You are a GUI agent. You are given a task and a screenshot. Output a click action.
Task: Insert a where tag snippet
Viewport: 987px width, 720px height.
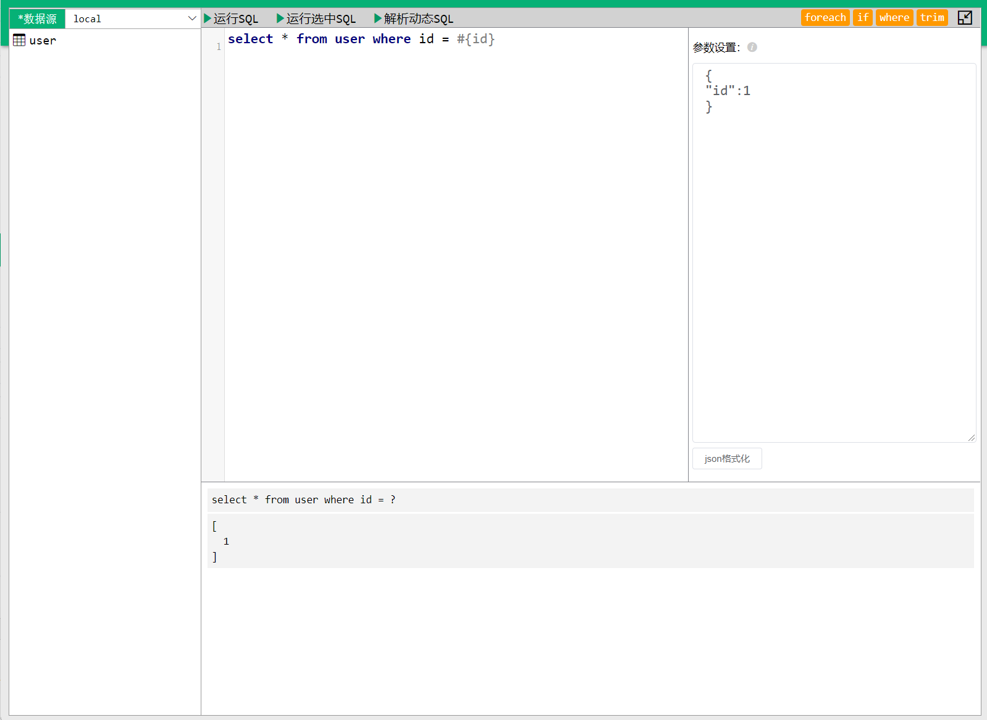pyautogui.click(x=894, y=18)
